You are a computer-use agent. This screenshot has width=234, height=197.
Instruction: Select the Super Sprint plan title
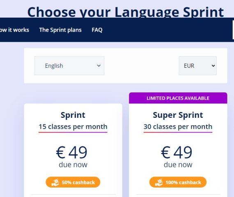click(x=178, y=115)
